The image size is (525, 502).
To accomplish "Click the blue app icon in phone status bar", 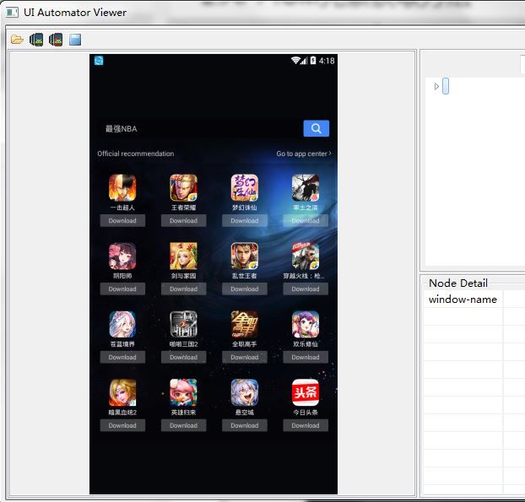I will pyautogui.click(x=99, y=61).
